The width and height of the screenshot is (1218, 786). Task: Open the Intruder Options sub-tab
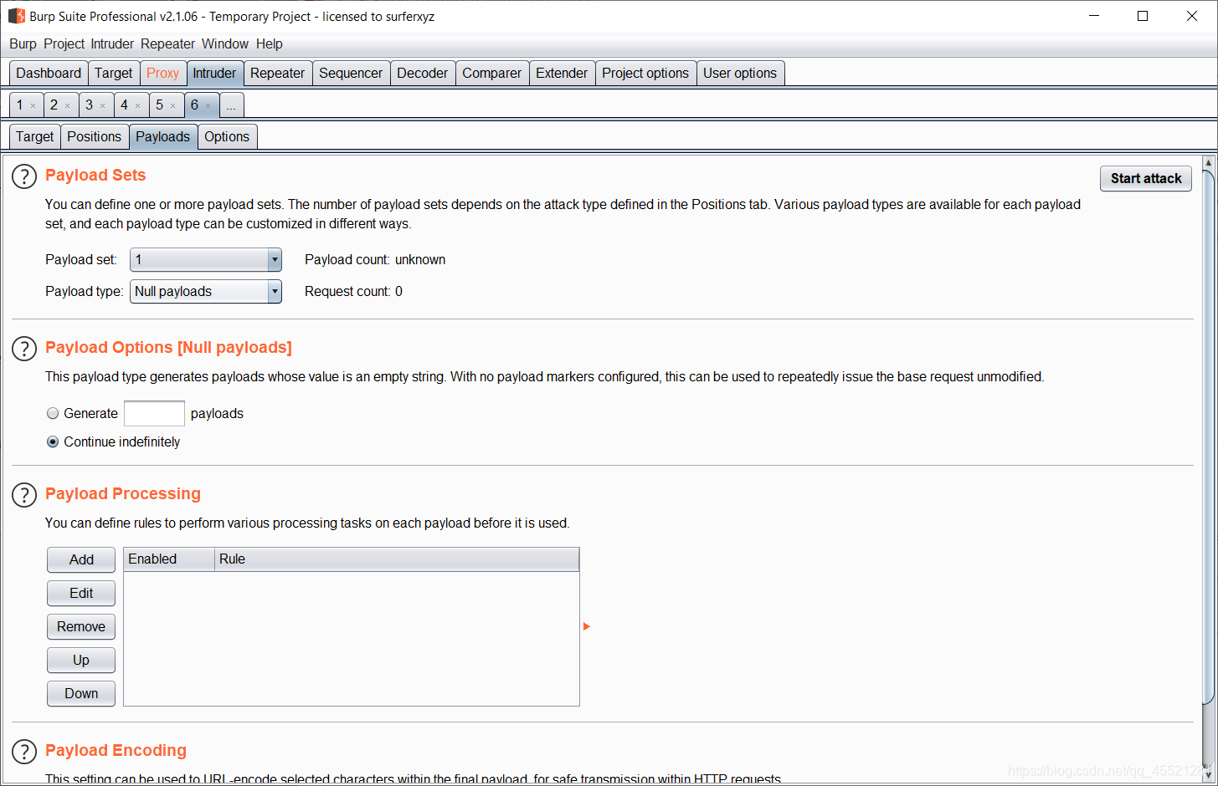[227, 137]
